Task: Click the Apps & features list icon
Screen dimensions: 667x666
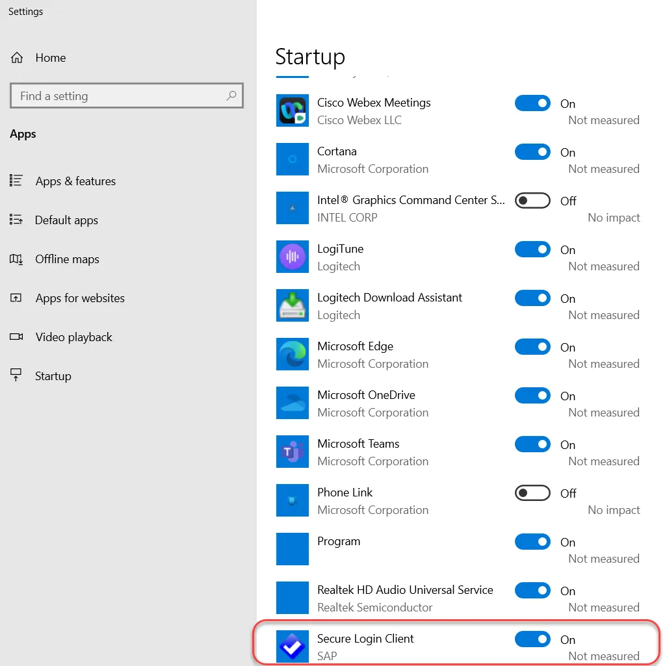Action: 16,181
